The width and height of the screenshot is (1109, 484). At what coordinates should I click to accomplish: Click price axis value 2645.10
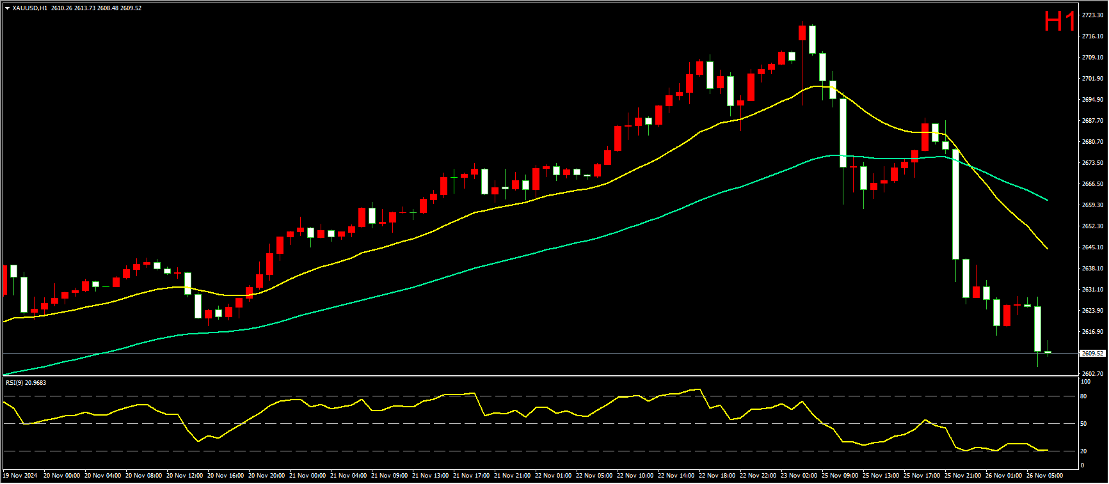(1092, 247)
